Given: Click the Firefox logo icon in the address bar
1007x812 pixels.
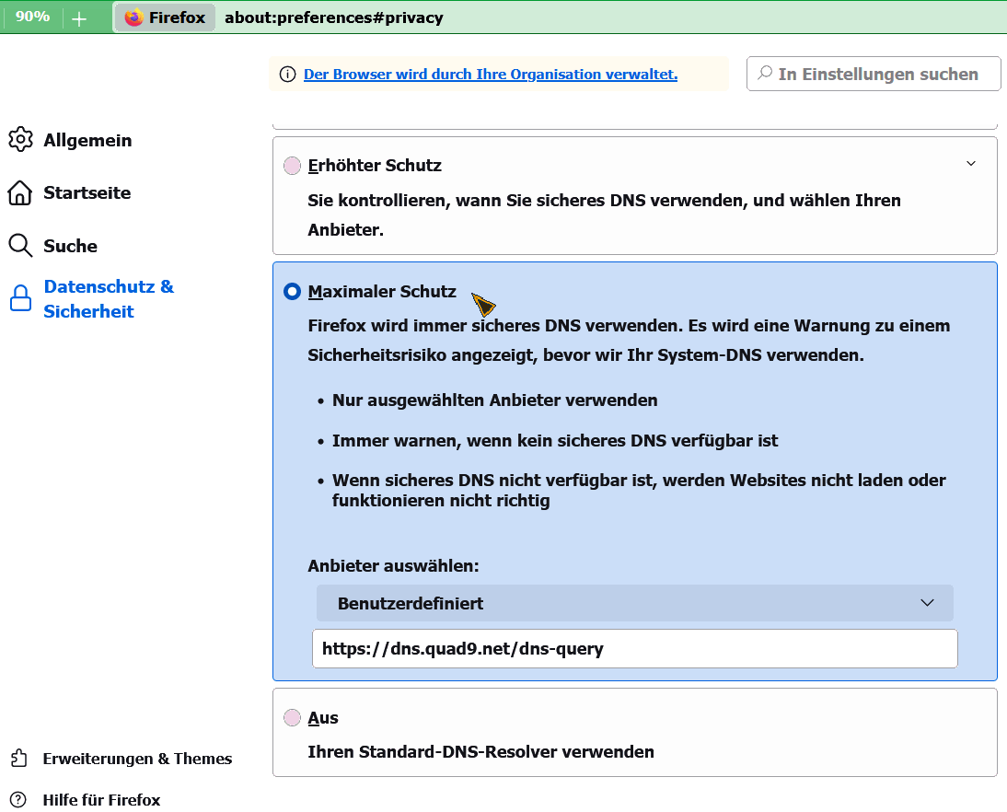Looking at the screenshot, I should point(134,17).
